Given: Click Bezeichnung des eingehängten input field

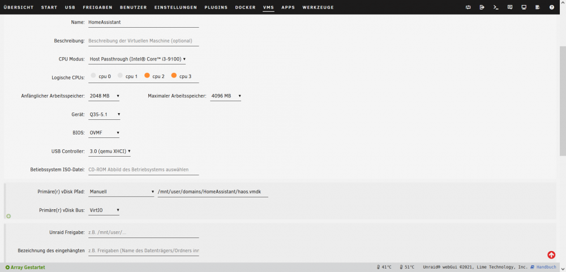Looking at the screenshot, I should (x=144, y=251).
